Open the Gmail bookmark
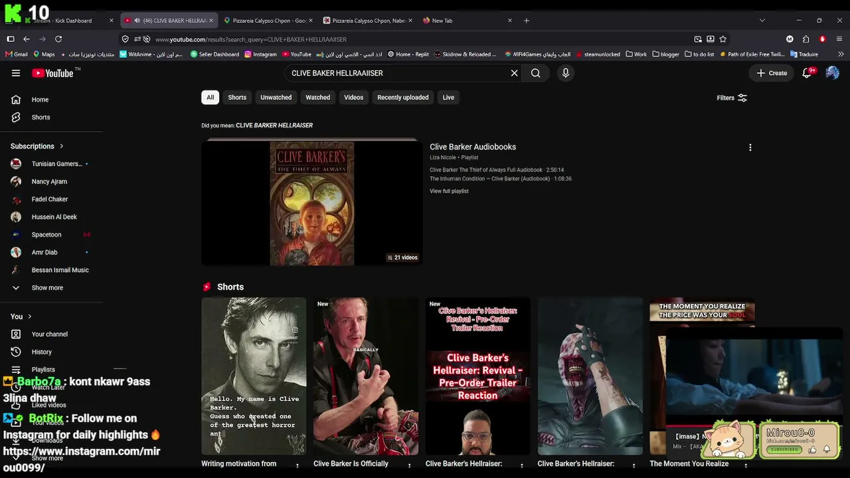The height and width of the screenshot is (478, 850). pos(17,54)
